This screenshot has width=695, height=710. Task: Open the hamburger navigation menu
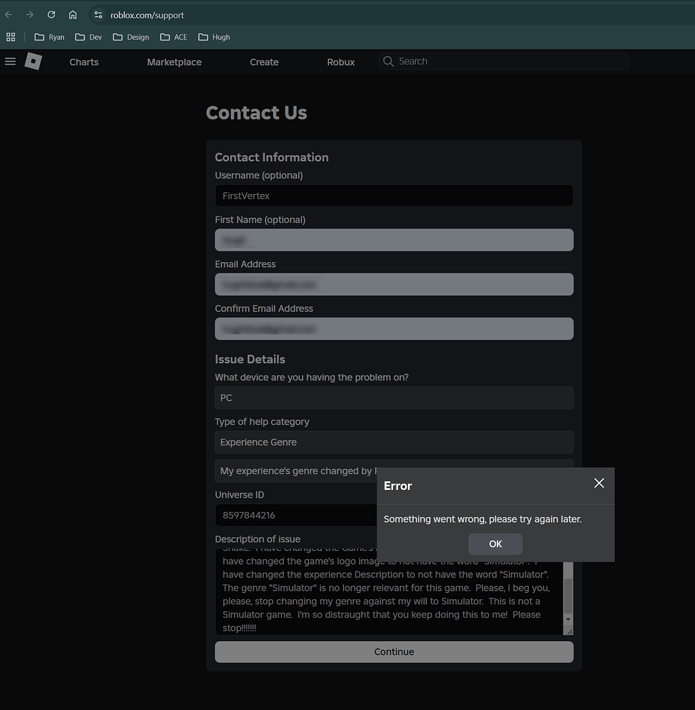point(10,61)
